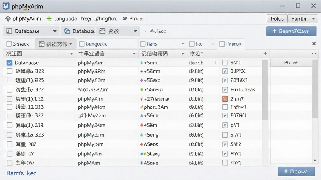This screenshot has height=180, width=321.
Task: Open the breers.flhdgflere menu item
Action: pyautogui.click(x=98, y=19)
